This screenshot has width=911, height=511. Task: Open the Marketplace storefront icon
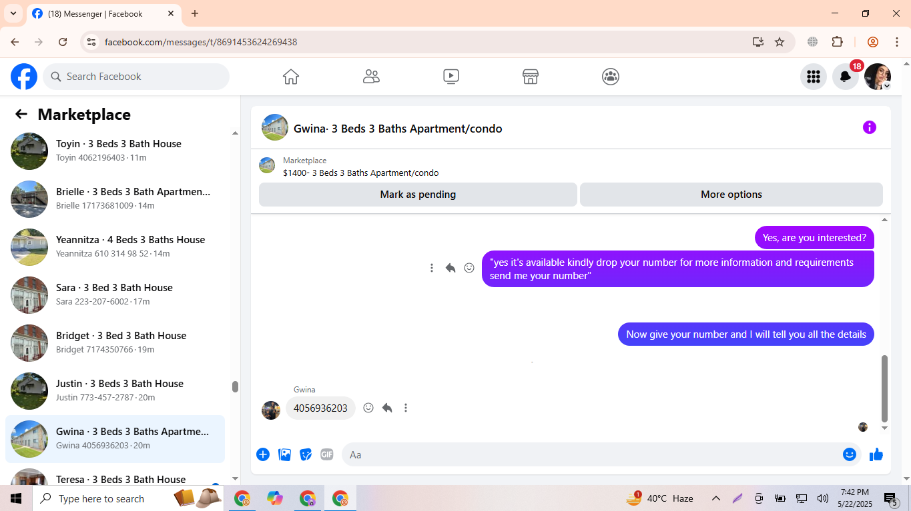tap(531, 77)
